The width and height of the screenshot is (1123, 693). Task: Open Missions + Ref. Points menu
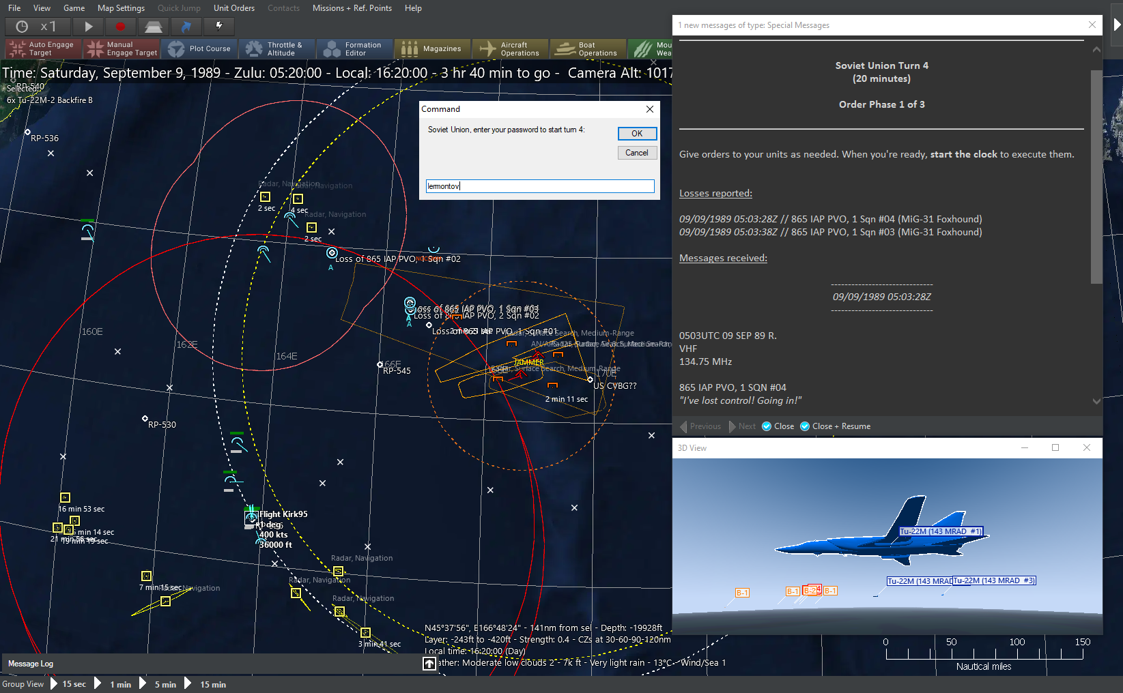tap(352, 8)
